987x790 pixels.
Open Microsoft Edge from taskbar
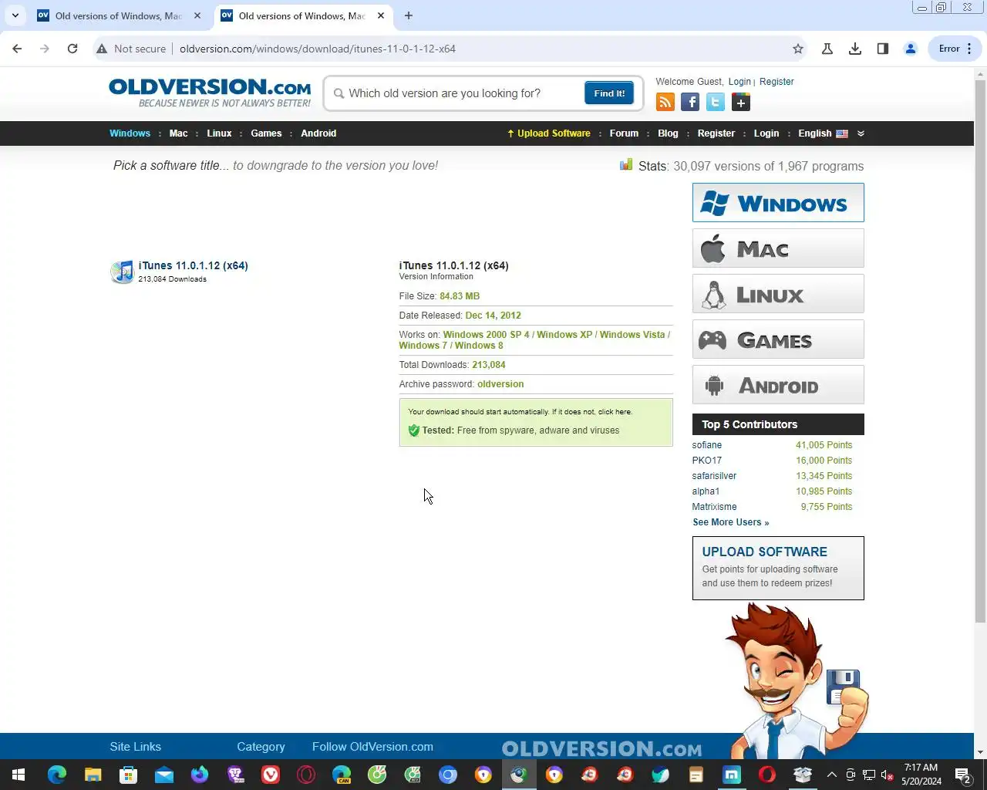point(57,775)
